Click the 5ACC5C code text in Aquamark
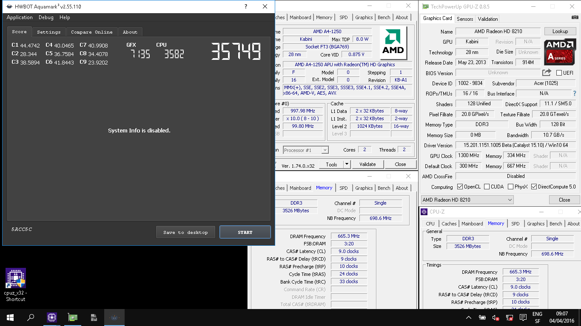This screenshot has height=326, width=581. 22,230
